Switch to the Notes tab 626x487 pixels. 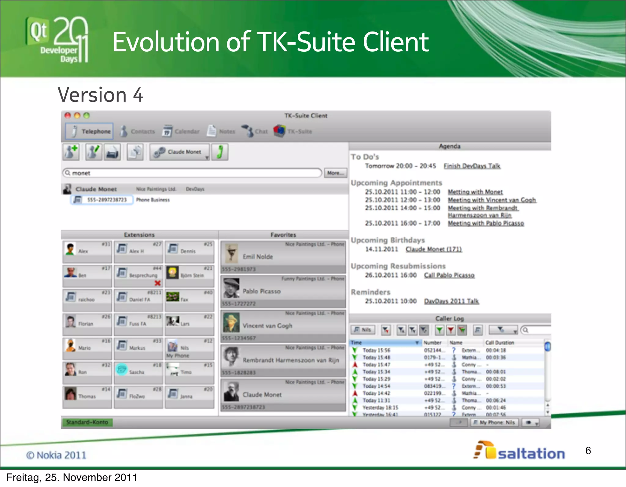221,131
